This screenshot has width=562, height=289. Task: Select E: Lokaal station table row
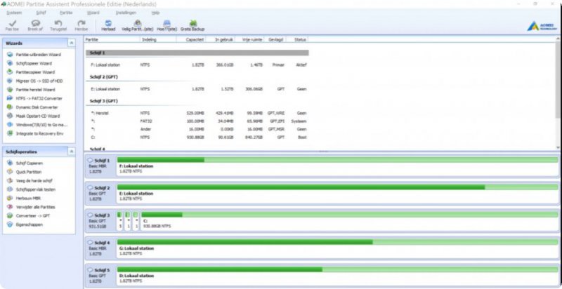pos(197,88)
